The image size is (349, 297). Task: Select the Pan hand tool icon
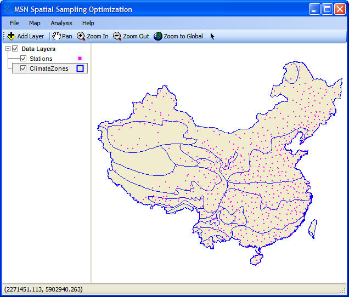coord(57,36)
